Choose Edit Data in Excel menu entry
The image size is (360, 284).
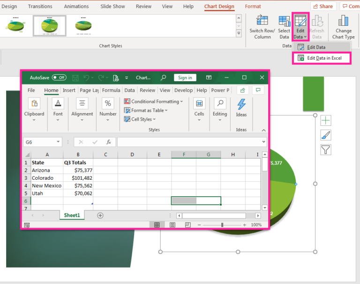coord(322,58)
